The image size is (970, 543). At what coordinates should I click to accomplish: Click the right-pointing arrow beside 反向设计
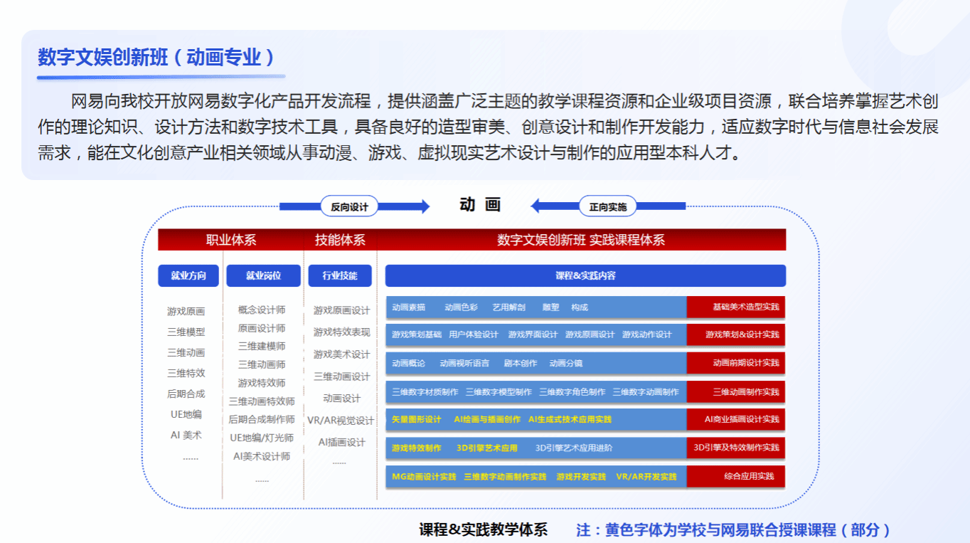[412, 206]
